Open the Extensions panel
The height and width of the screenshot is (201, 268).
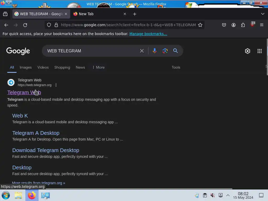pyautogui.click(x=243, y=25)
